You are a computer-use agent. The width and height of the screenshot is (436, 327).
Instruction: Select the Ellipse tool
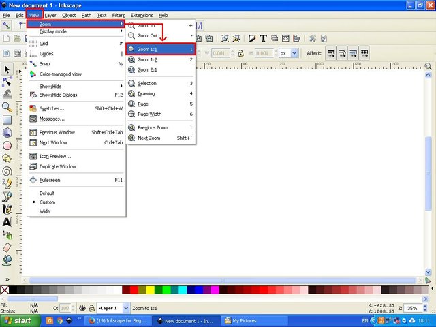[x=7, y=145]
